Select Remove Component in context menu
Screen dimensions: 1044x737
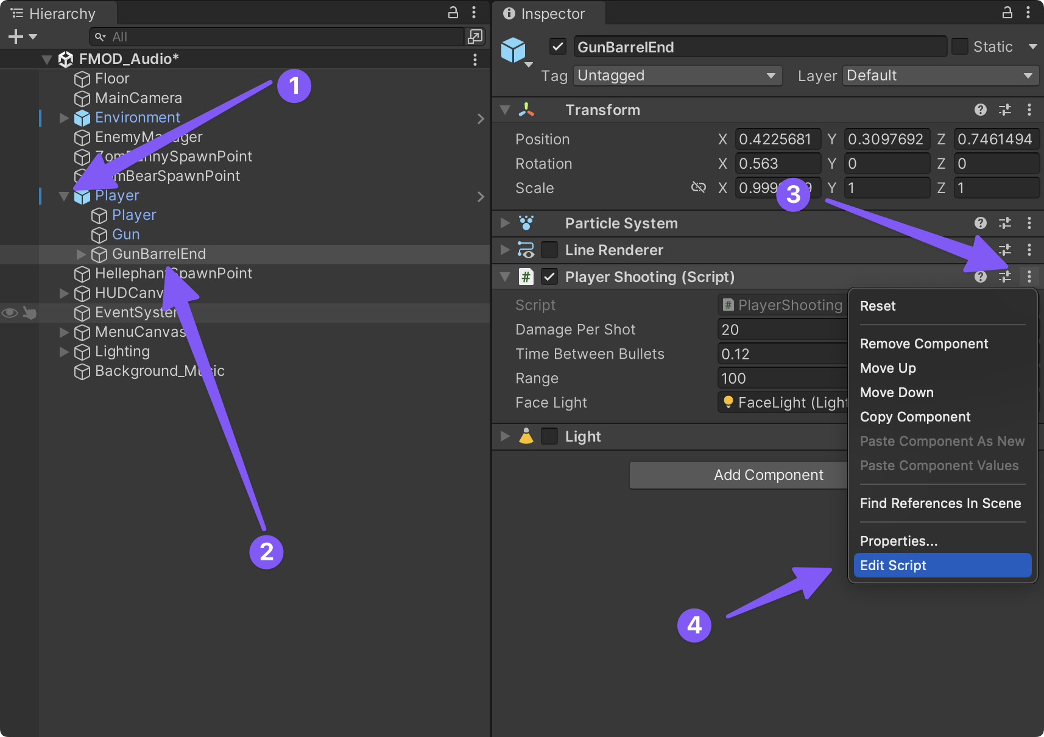coord(923,344)
